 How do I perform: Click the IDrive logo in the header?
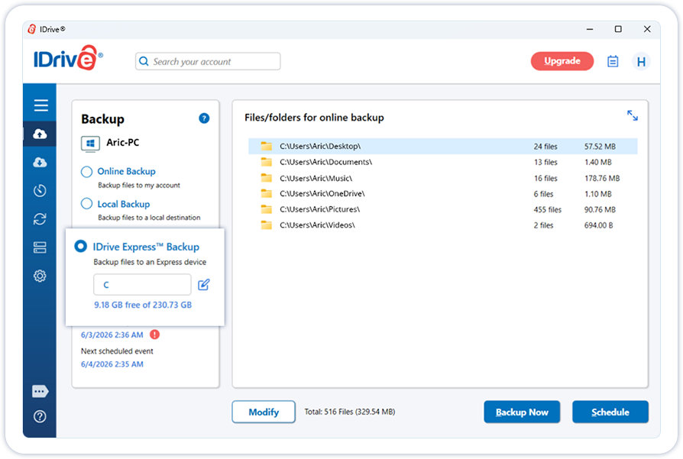[x=68, y=58]
